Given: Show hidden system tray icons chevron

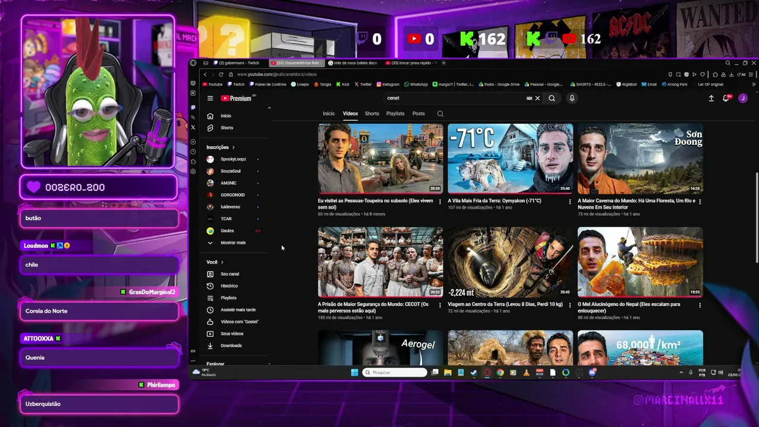Looking at the screenshot, I should click(x=681, y=372).
